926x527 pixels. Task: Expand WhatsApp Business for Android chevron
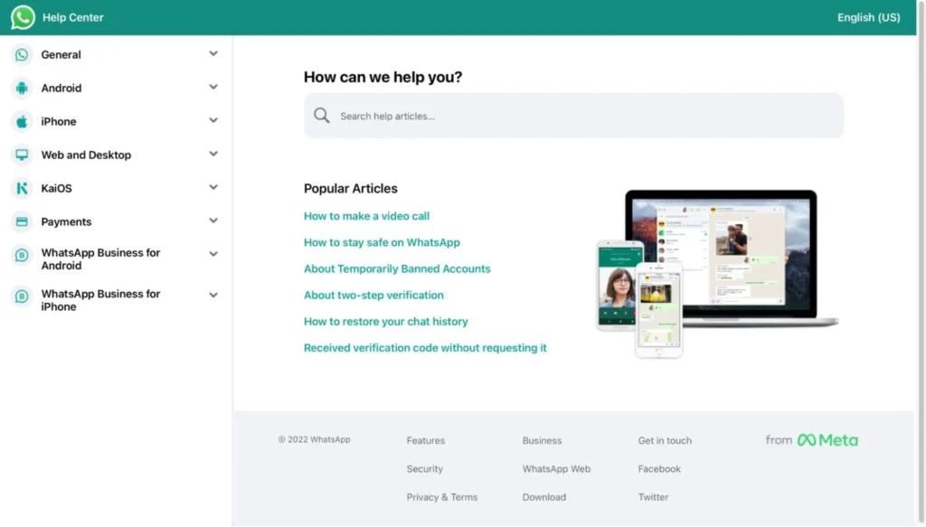pos(213,254)
